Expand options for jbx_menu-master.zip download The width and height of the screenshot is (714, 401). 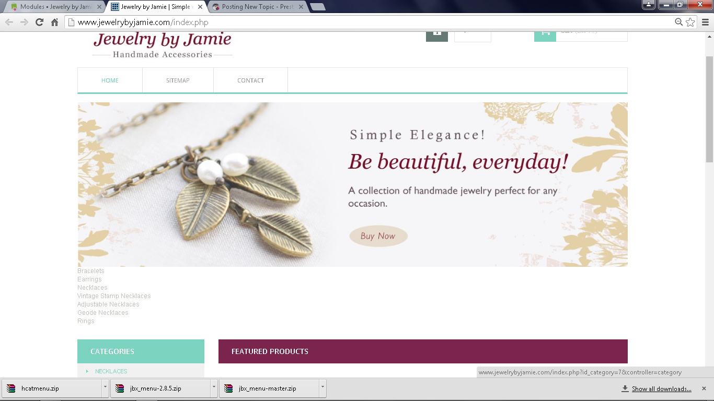323,388
